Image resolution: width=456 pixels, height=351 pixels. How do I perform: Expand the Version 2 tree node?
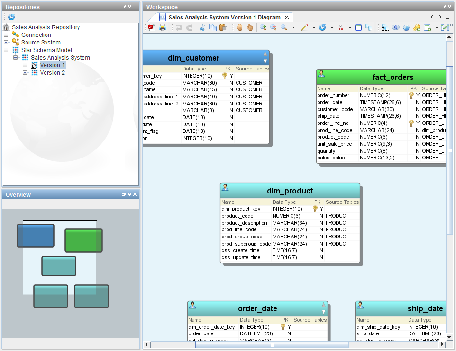pyautogui.click(x=25, y=73)
